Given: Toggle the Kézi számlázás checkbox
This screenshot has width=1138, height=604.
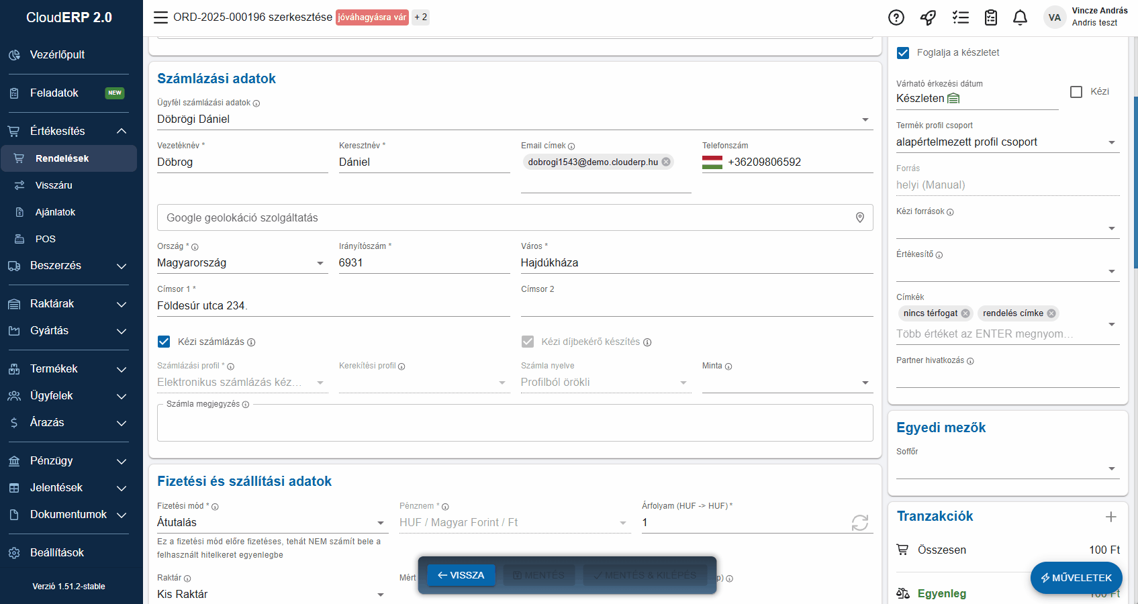Looking at the screenshot, I should pyautogui.click(x=164, y=342).
